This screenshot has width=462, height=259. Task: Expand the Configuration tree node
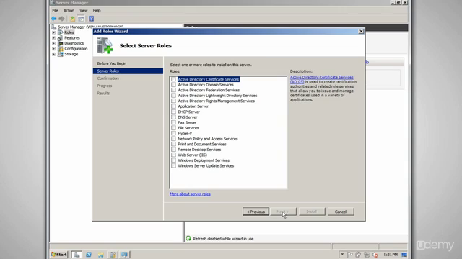[x=53, y=49]
